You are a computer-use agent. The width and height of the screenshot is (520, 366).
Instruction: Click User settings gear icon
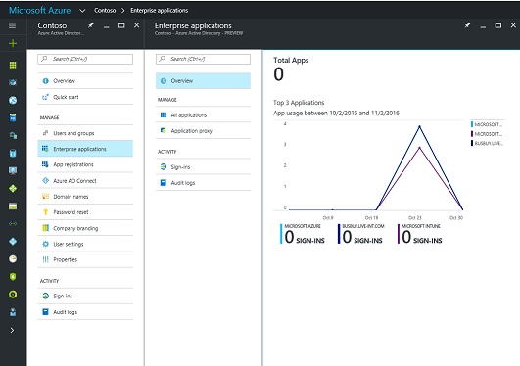tap(45, 244)
